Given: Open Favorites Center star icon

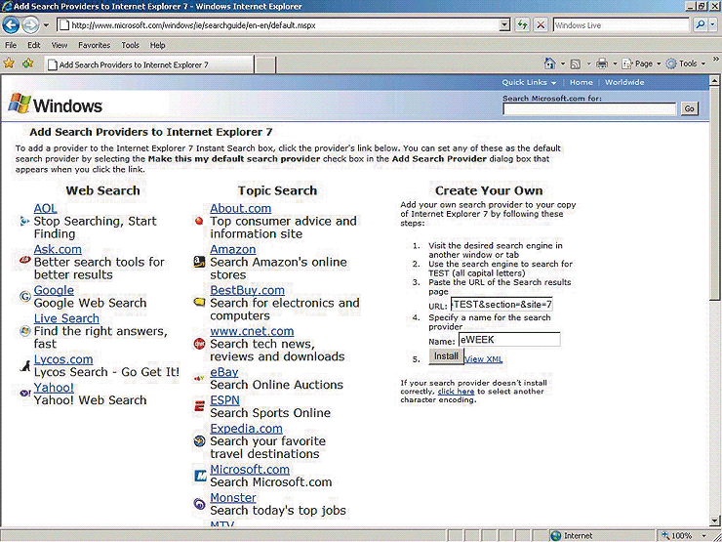Looking at the screenshot, I should tap(9, 63).
